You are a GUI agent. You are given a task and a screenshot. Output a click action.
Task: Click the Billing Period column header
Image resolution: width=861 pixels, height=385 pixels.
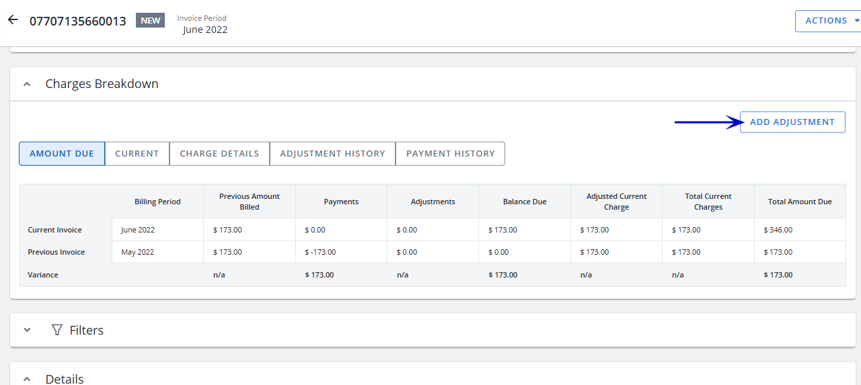pyautogui.click(x=157, y=202)
